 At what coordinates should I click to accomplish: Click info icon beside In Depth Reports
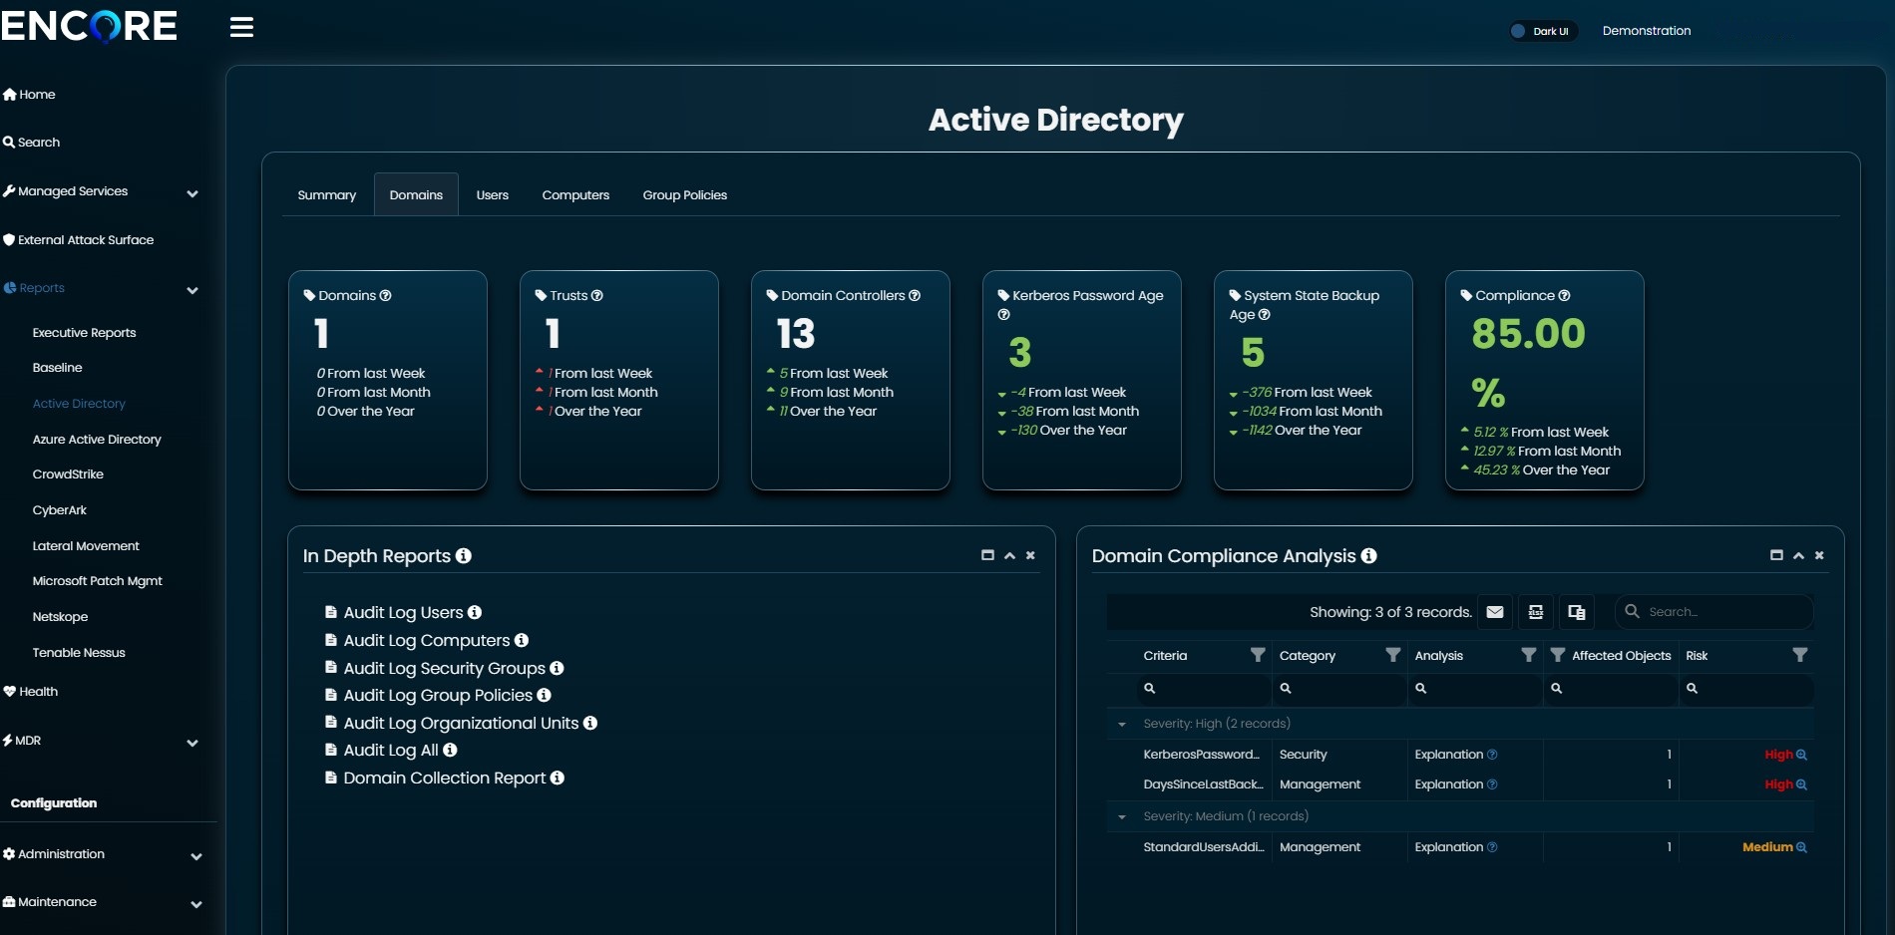[x=464, y=556]
